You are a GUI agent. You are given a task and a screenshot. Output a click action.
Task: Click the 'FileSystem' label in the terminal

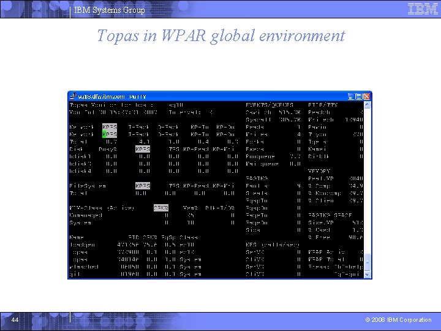[x=88, y=186]
